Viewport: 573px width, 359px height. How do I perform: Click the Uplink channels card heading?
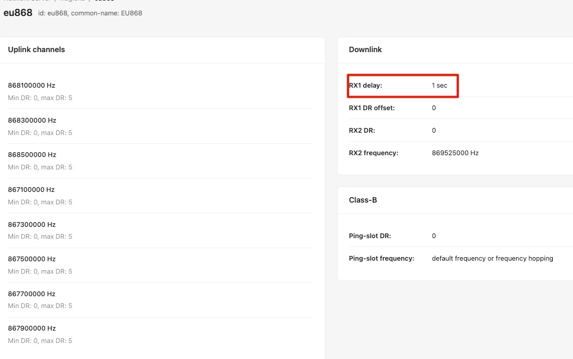pos(36,50)
